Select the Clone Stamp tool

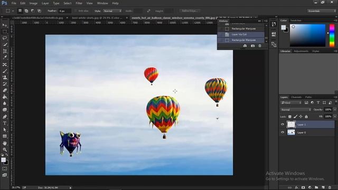tap(5, 78)
